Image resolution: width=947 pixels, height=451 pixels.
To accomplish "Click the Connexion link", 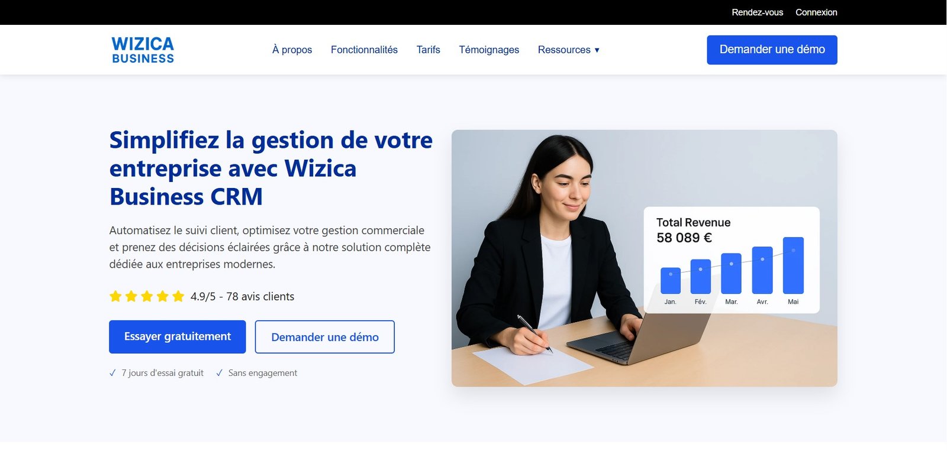I will [x=816, y=12].
